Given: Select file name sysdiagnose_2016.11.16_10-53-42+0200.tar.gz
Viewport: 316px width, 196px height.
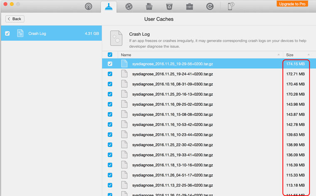Looking at the screenshot, I should [x=173, y=124].
